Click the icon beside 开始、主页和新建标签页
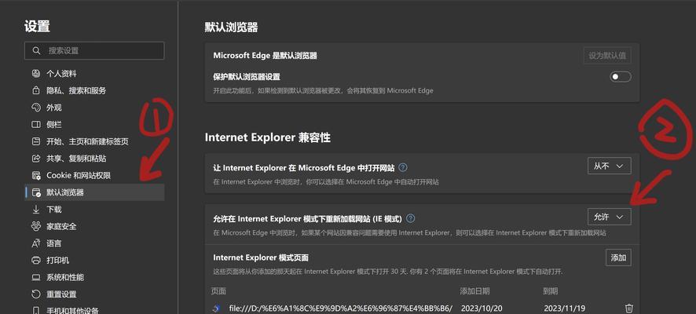696x314 pixels. [36, 141]
